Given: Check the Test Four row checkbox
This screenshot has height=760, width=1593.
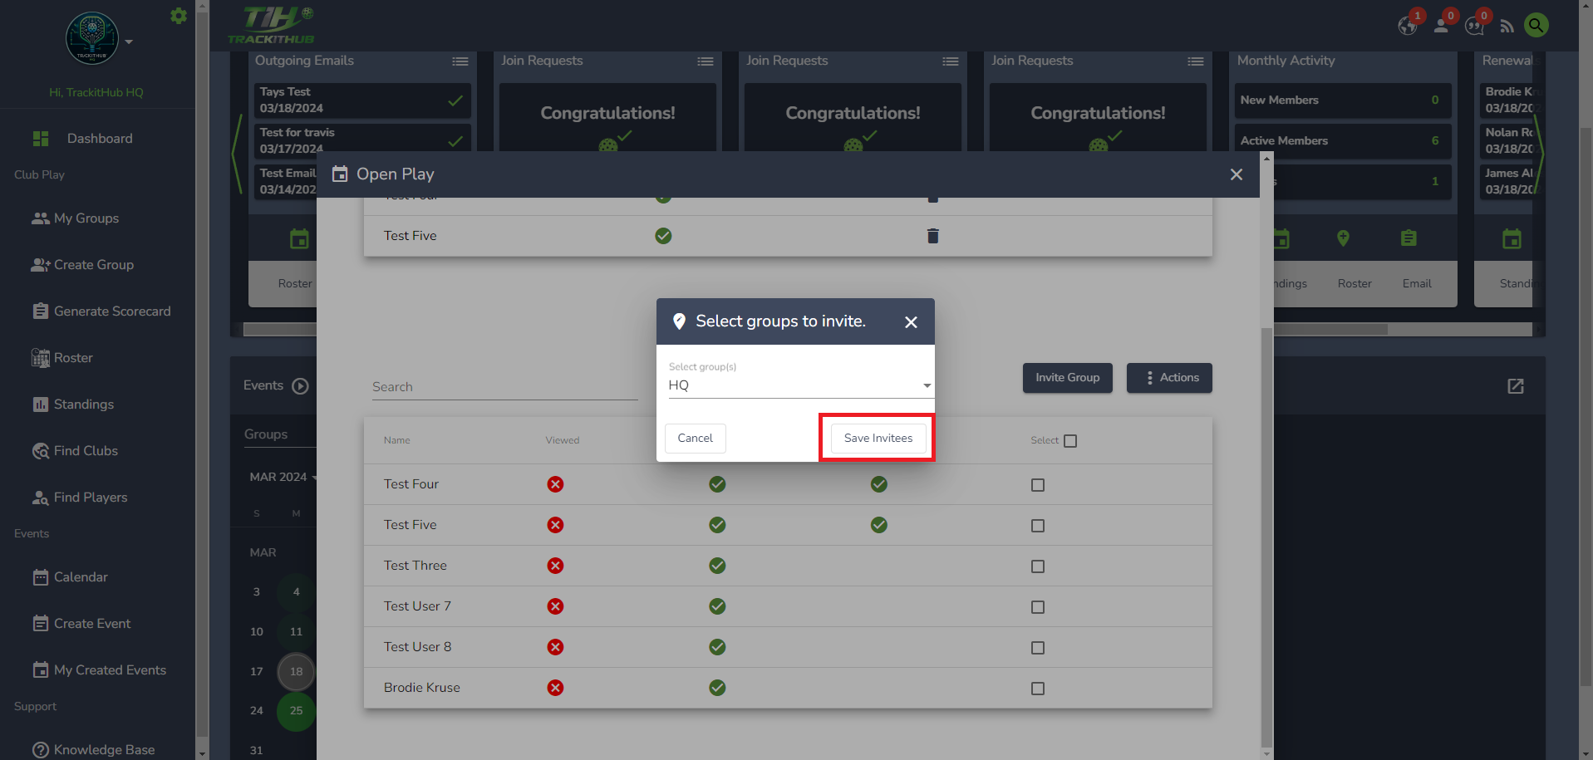Looking at the screenshot, I should 1038,485.
